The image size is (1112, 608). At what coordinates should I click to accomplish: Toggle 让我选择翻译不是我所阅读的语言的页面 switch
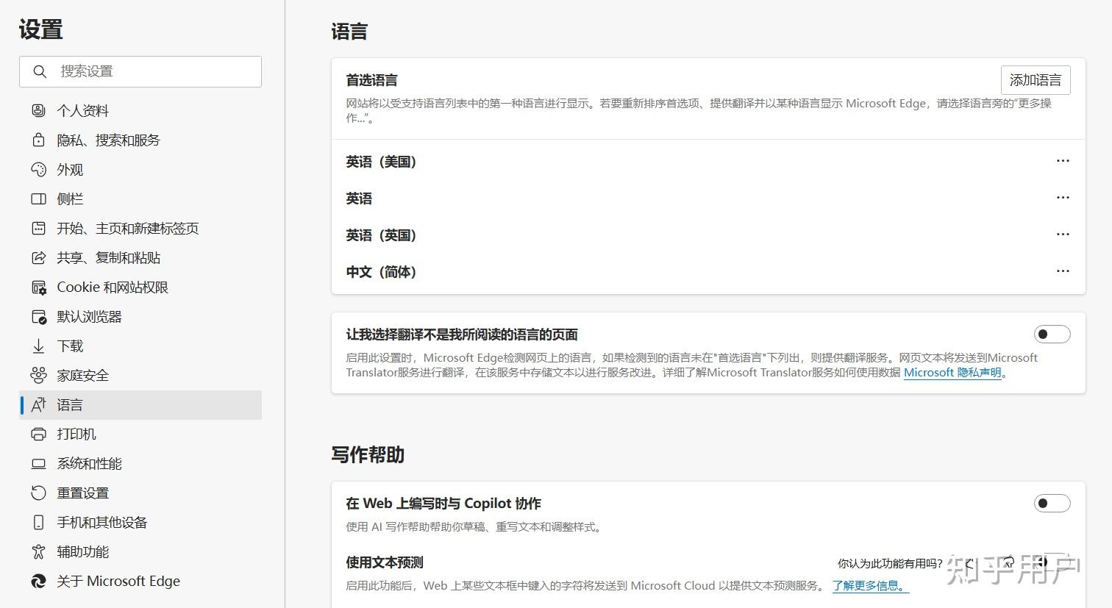point(1052,335)
